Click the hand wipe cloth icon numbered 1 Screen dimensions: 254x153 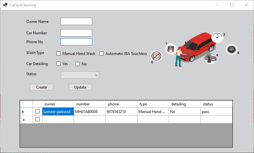coord(171,49)
